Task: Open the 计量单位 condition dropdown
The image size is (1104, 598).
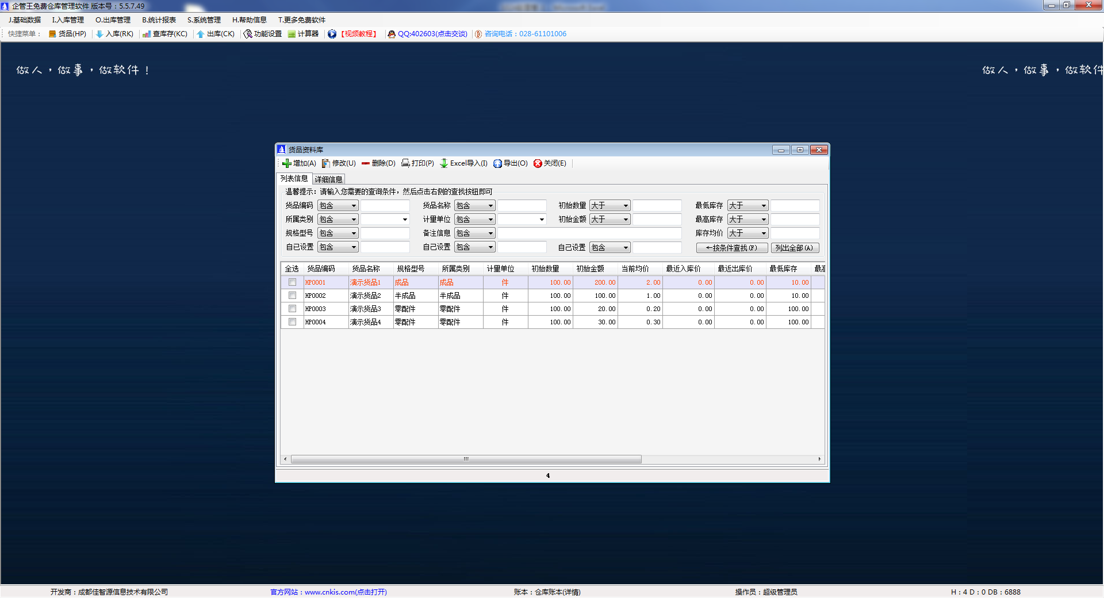Action: point(475,219)
